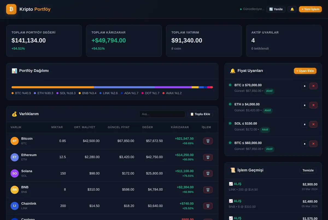Click the $91,340.00 total investment value

click(x=187, y=40)
